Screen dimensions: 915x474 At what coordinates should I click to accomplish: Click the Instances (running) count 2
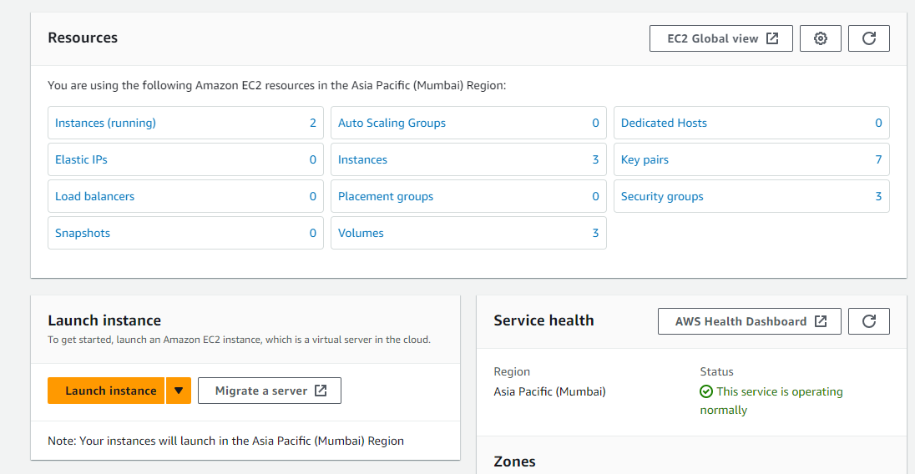[x=313, y=123]
